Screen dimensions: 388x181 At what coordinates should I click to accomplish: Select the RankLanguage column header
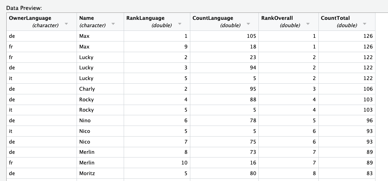tap(145, 18)
